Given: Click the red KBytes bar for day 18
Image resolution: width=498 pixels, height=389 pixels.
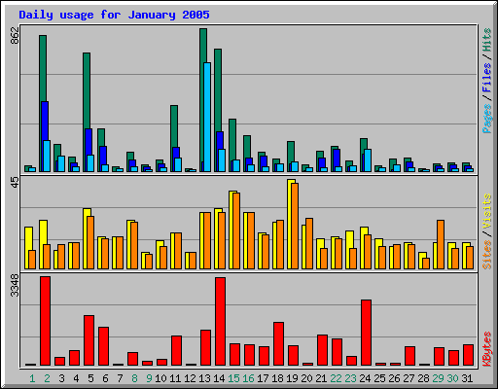Looking at the screenshot, I should 278,343.
